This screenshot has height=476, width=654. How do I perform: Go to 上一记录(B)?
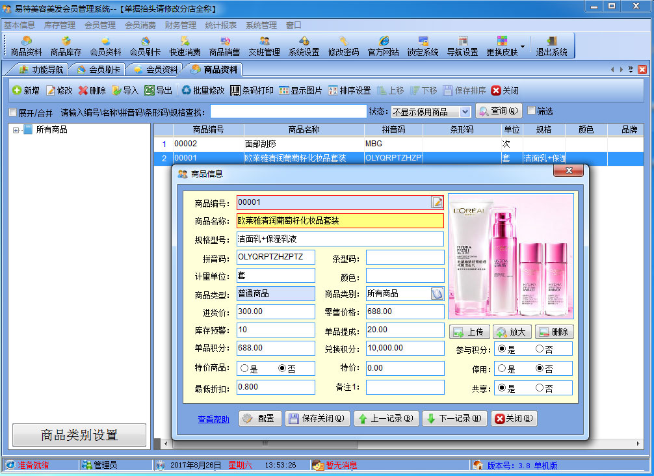tap(386, 418)
